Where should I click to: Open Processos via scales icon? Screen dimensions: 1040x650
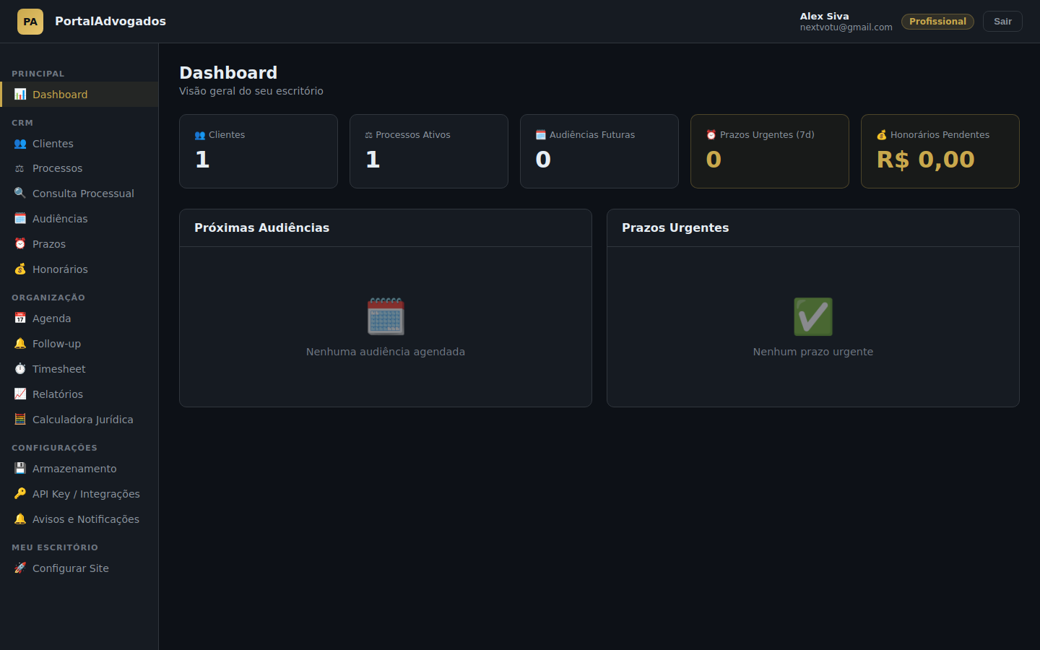pos(19,168)
